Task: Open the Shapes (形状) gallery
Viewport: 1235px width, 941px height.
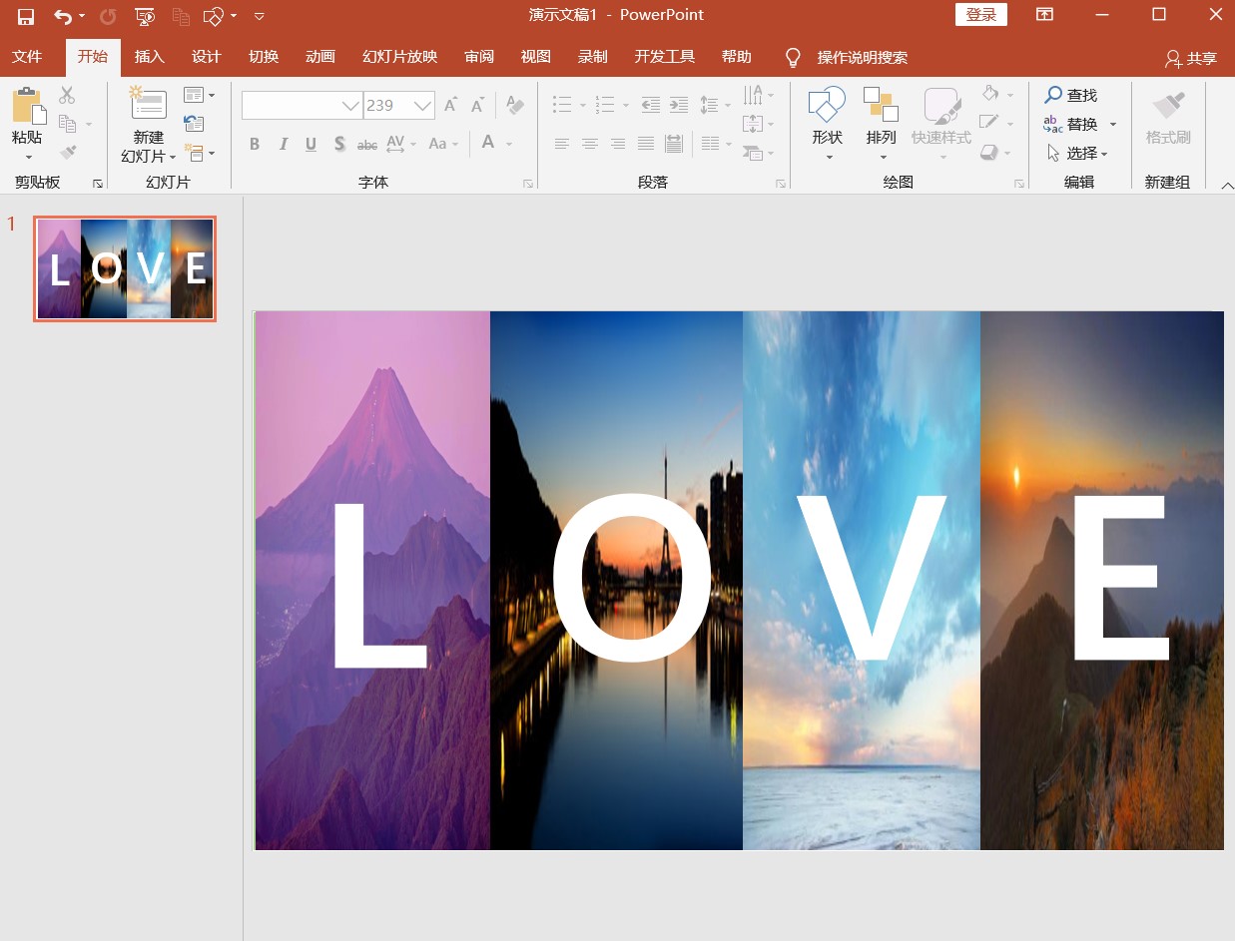Action: coord(827,105)
